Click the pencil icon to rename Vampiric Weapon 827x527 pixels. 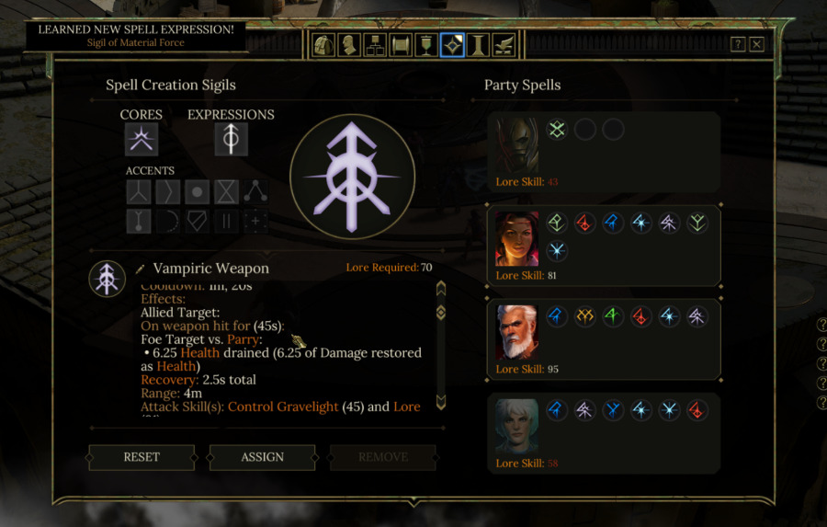click(x=140, y=269)
